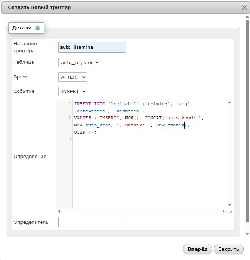The width and height of the screenshot is (250, 260).
Task: Open the Событие dropdown set to INSERT
Action: tap(73, 91)
